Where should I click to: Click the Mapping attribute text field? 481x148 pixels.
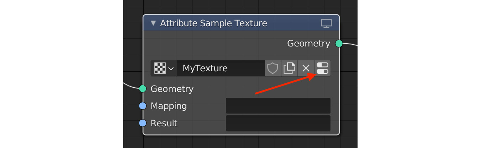tap(278, 106)
